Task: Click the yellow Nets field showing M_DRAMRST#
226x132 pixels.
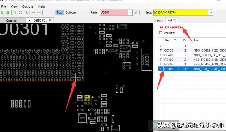Action: 181,12
